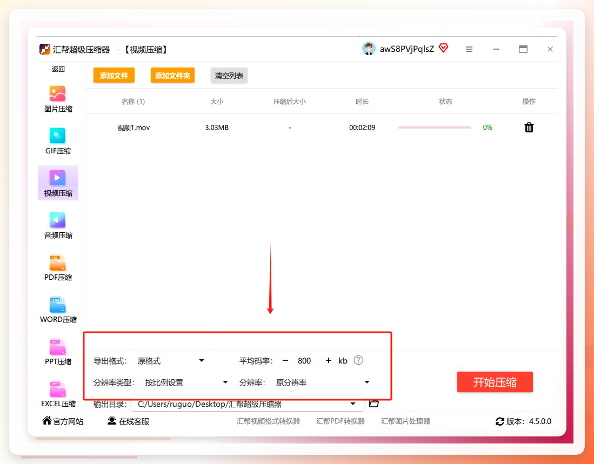
Task: Check for updates at 版本 4.5.0.0
Action: 523,421
